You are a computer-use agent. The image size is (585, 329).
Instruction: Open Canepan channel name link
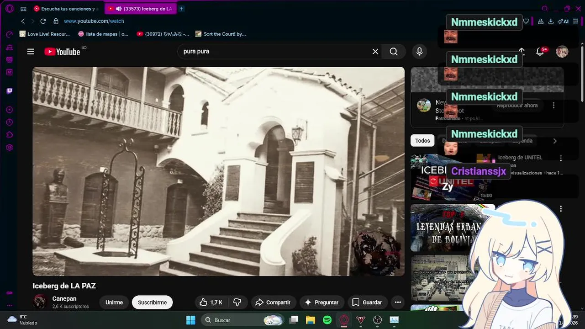tap(64, 299)
